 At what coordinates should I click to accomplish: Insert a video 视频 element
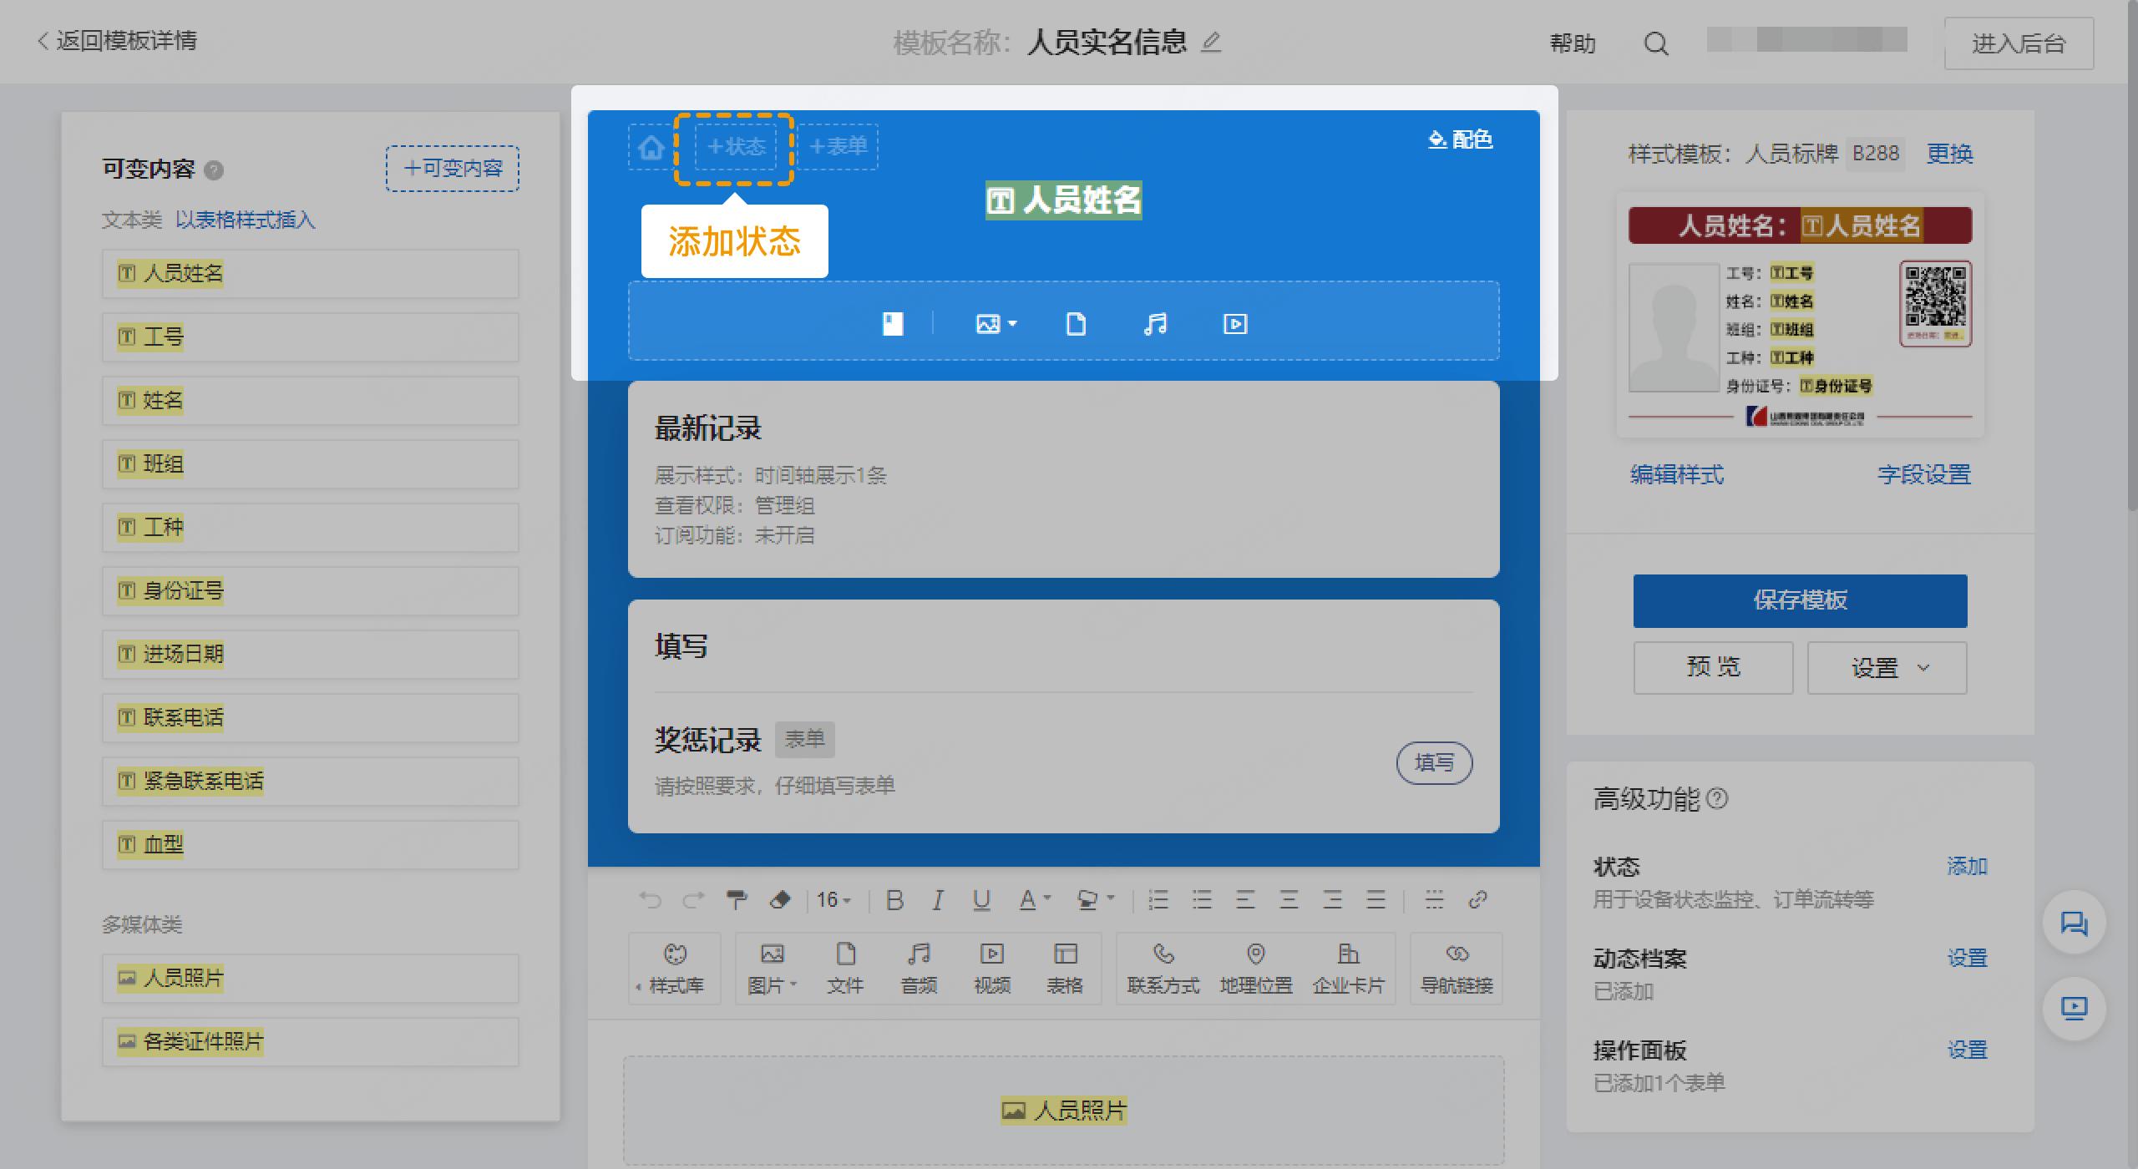992,969
